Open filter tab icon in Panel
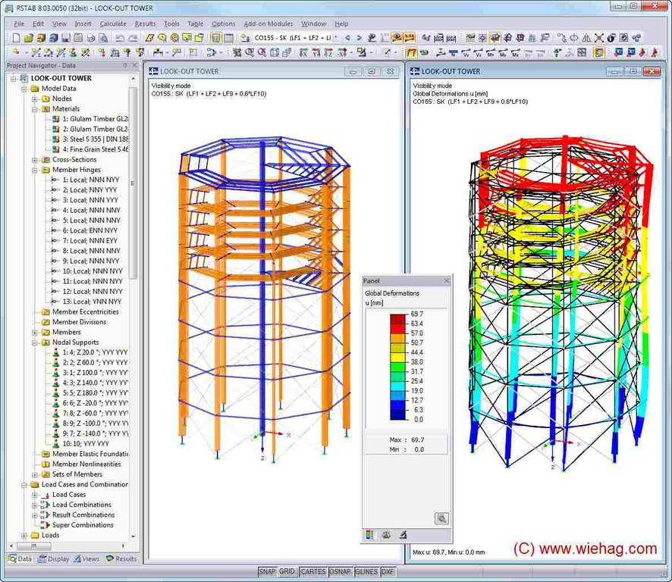The width and height of the screenshot is (672, 582). (x=403, y=534)
